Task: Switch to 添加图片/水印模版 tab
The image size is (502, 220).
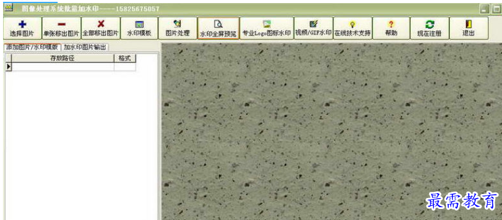Action: tap(32, 47)
